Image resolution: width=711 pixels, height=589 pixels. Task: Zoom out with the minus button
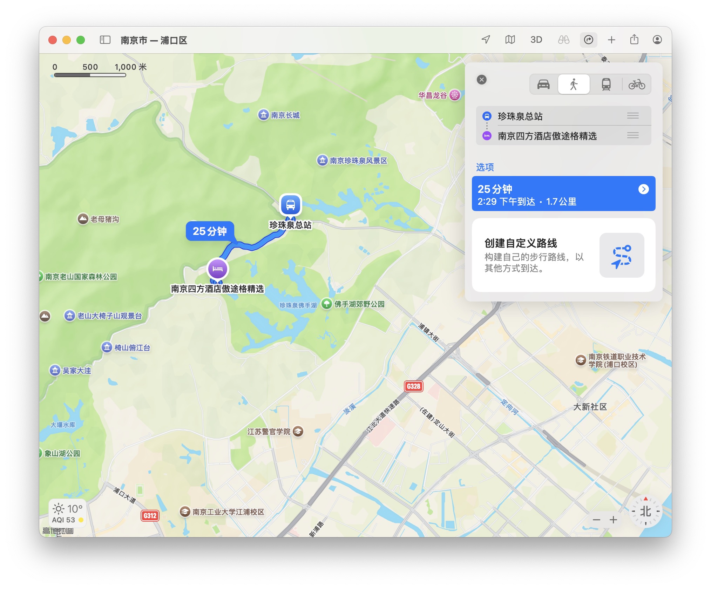click(x=596, y=520)
